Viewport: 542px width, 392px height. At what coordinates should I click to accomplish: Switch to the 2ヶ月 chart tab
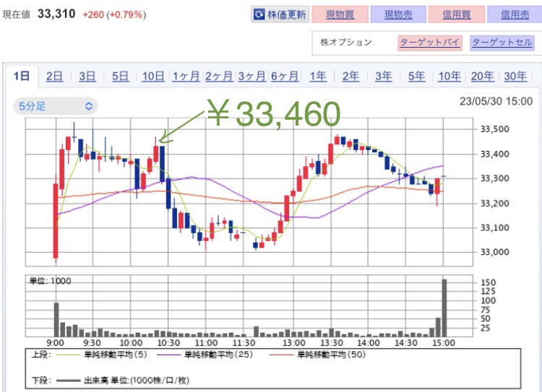click(x=219, y=76)
